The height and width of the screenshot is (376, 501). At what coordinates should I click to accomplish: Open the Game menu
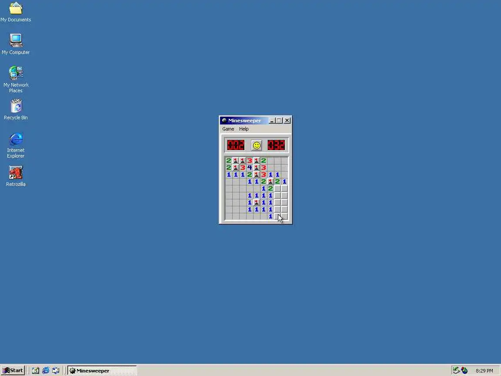click(x=228, y=129)
